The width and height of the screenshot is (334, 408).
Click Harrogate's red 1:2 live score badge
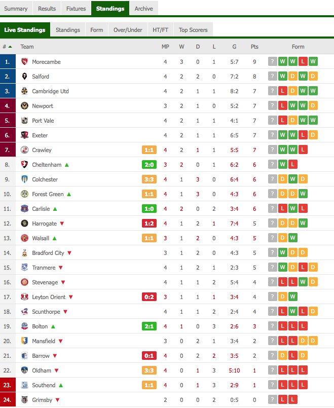click(x=149, y=223)
